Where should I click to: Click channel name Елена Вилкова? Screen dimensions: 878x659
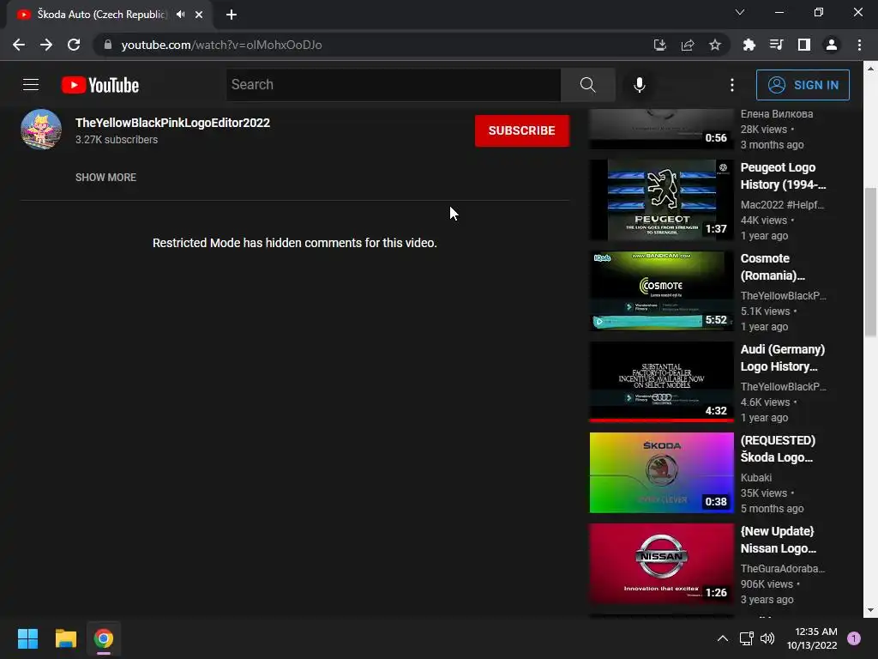pos(777,114)
